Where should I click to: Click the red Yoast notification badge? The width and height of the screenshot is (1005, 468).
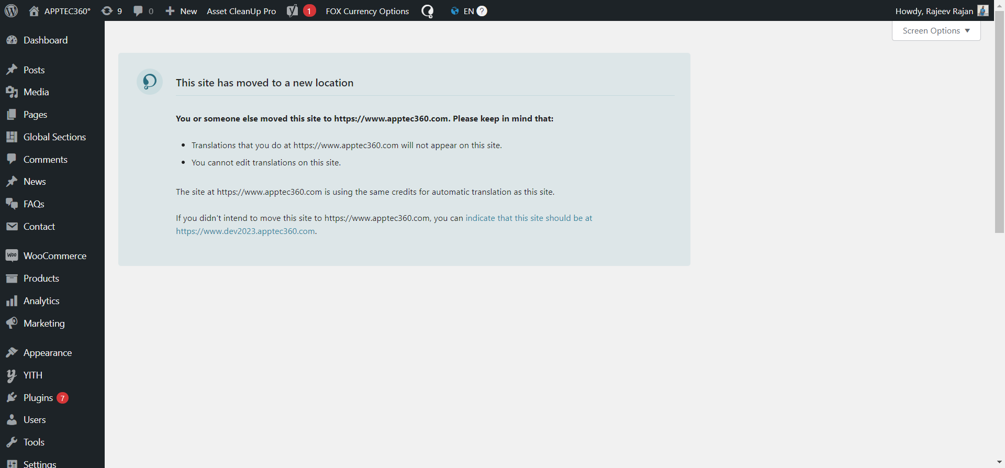pos(309,11)
